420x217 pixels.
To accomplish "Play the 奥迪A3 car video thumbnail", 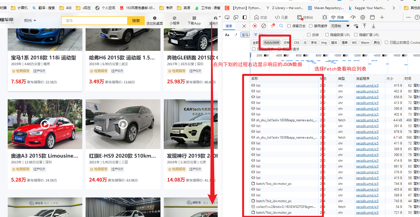I will coord(45,125).
